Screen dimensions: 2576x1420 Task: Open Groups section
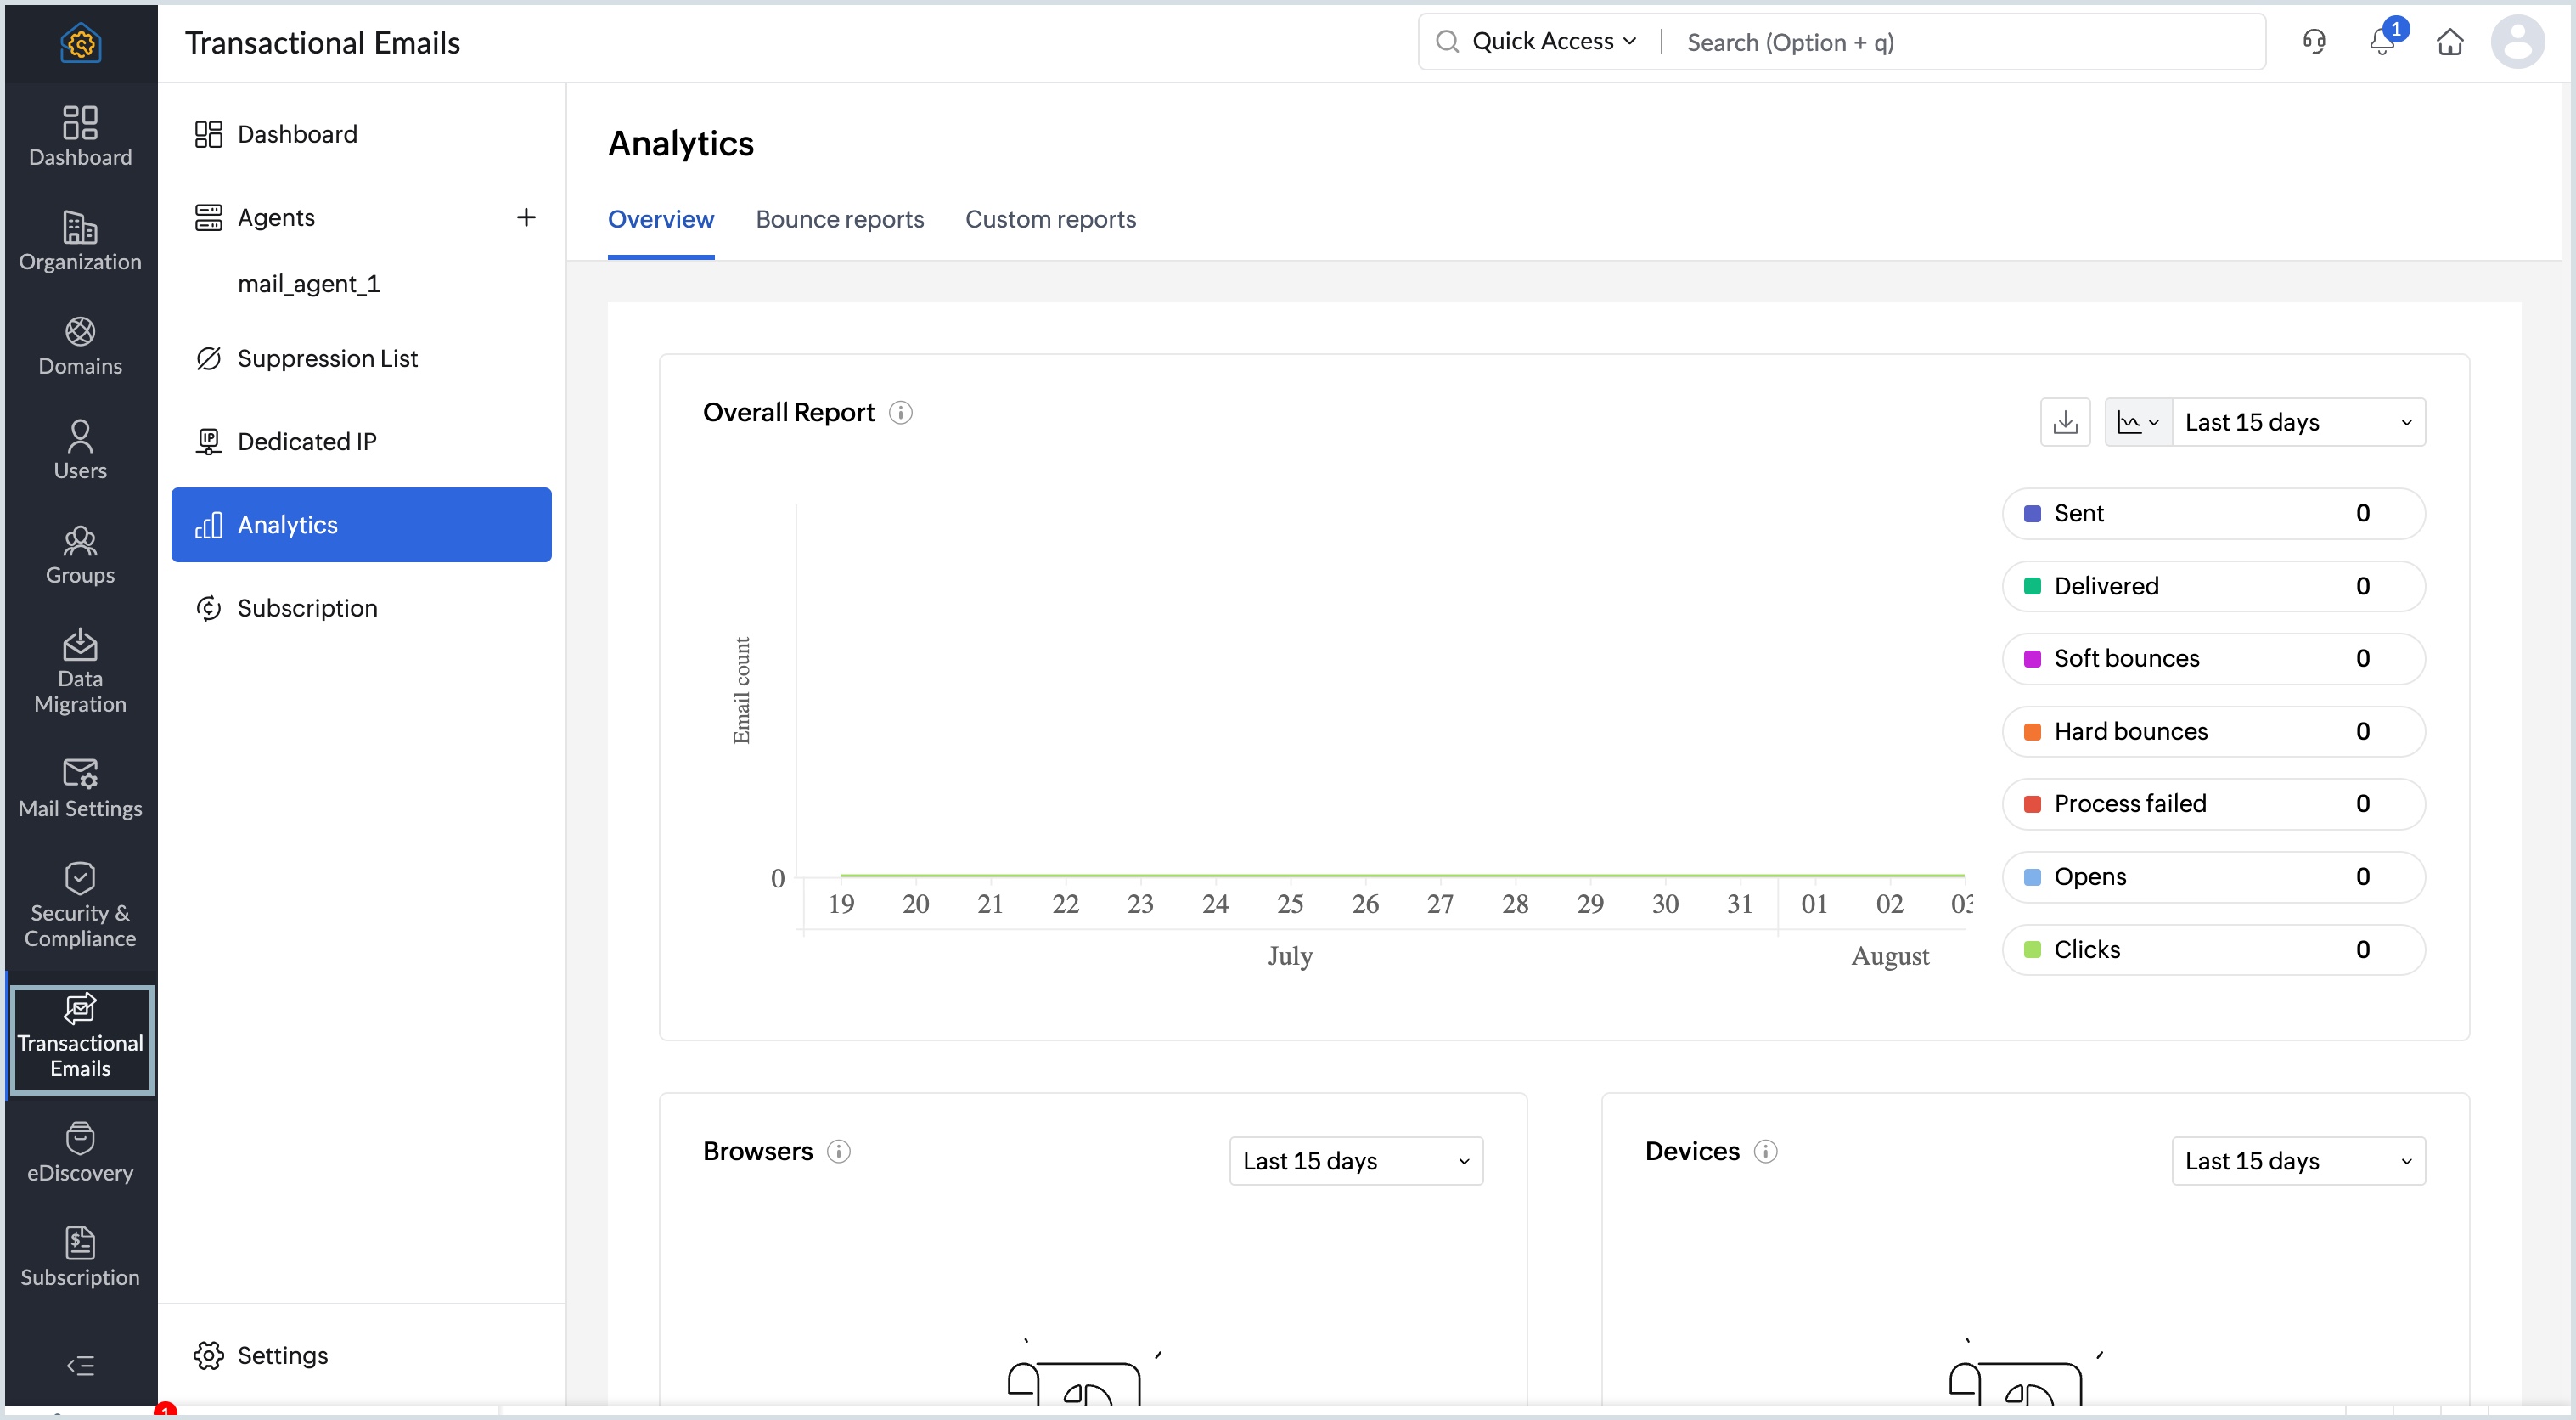coord(80,554)
